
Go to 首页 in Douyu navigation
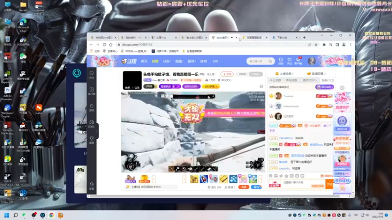click(144, 61)
